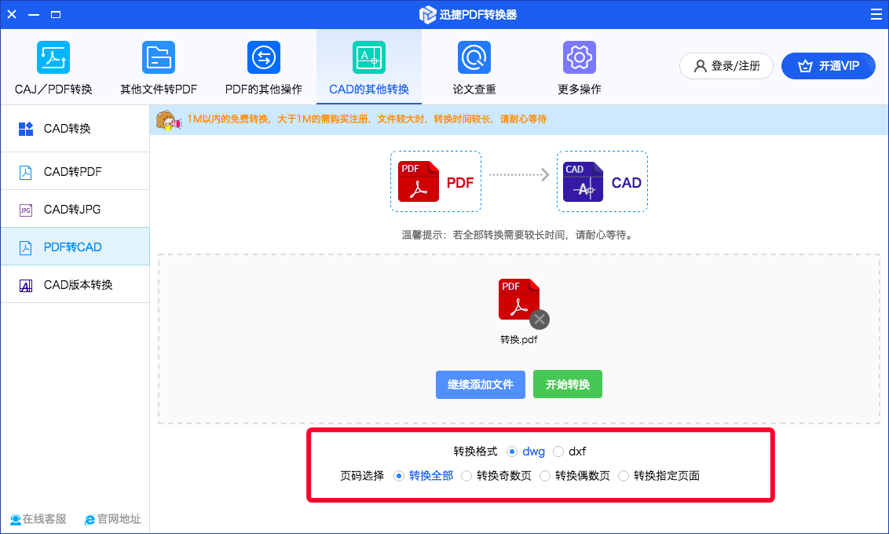Click the 在线客服 headset icon
This screenshot has width=889, height=534.
[x=16, y=519]
